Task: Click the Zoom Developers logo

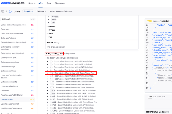Action: coord(13,3)
